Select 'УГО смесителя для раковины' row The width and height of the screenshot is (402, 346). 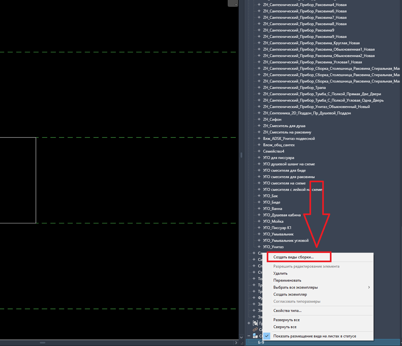(289, 176)
